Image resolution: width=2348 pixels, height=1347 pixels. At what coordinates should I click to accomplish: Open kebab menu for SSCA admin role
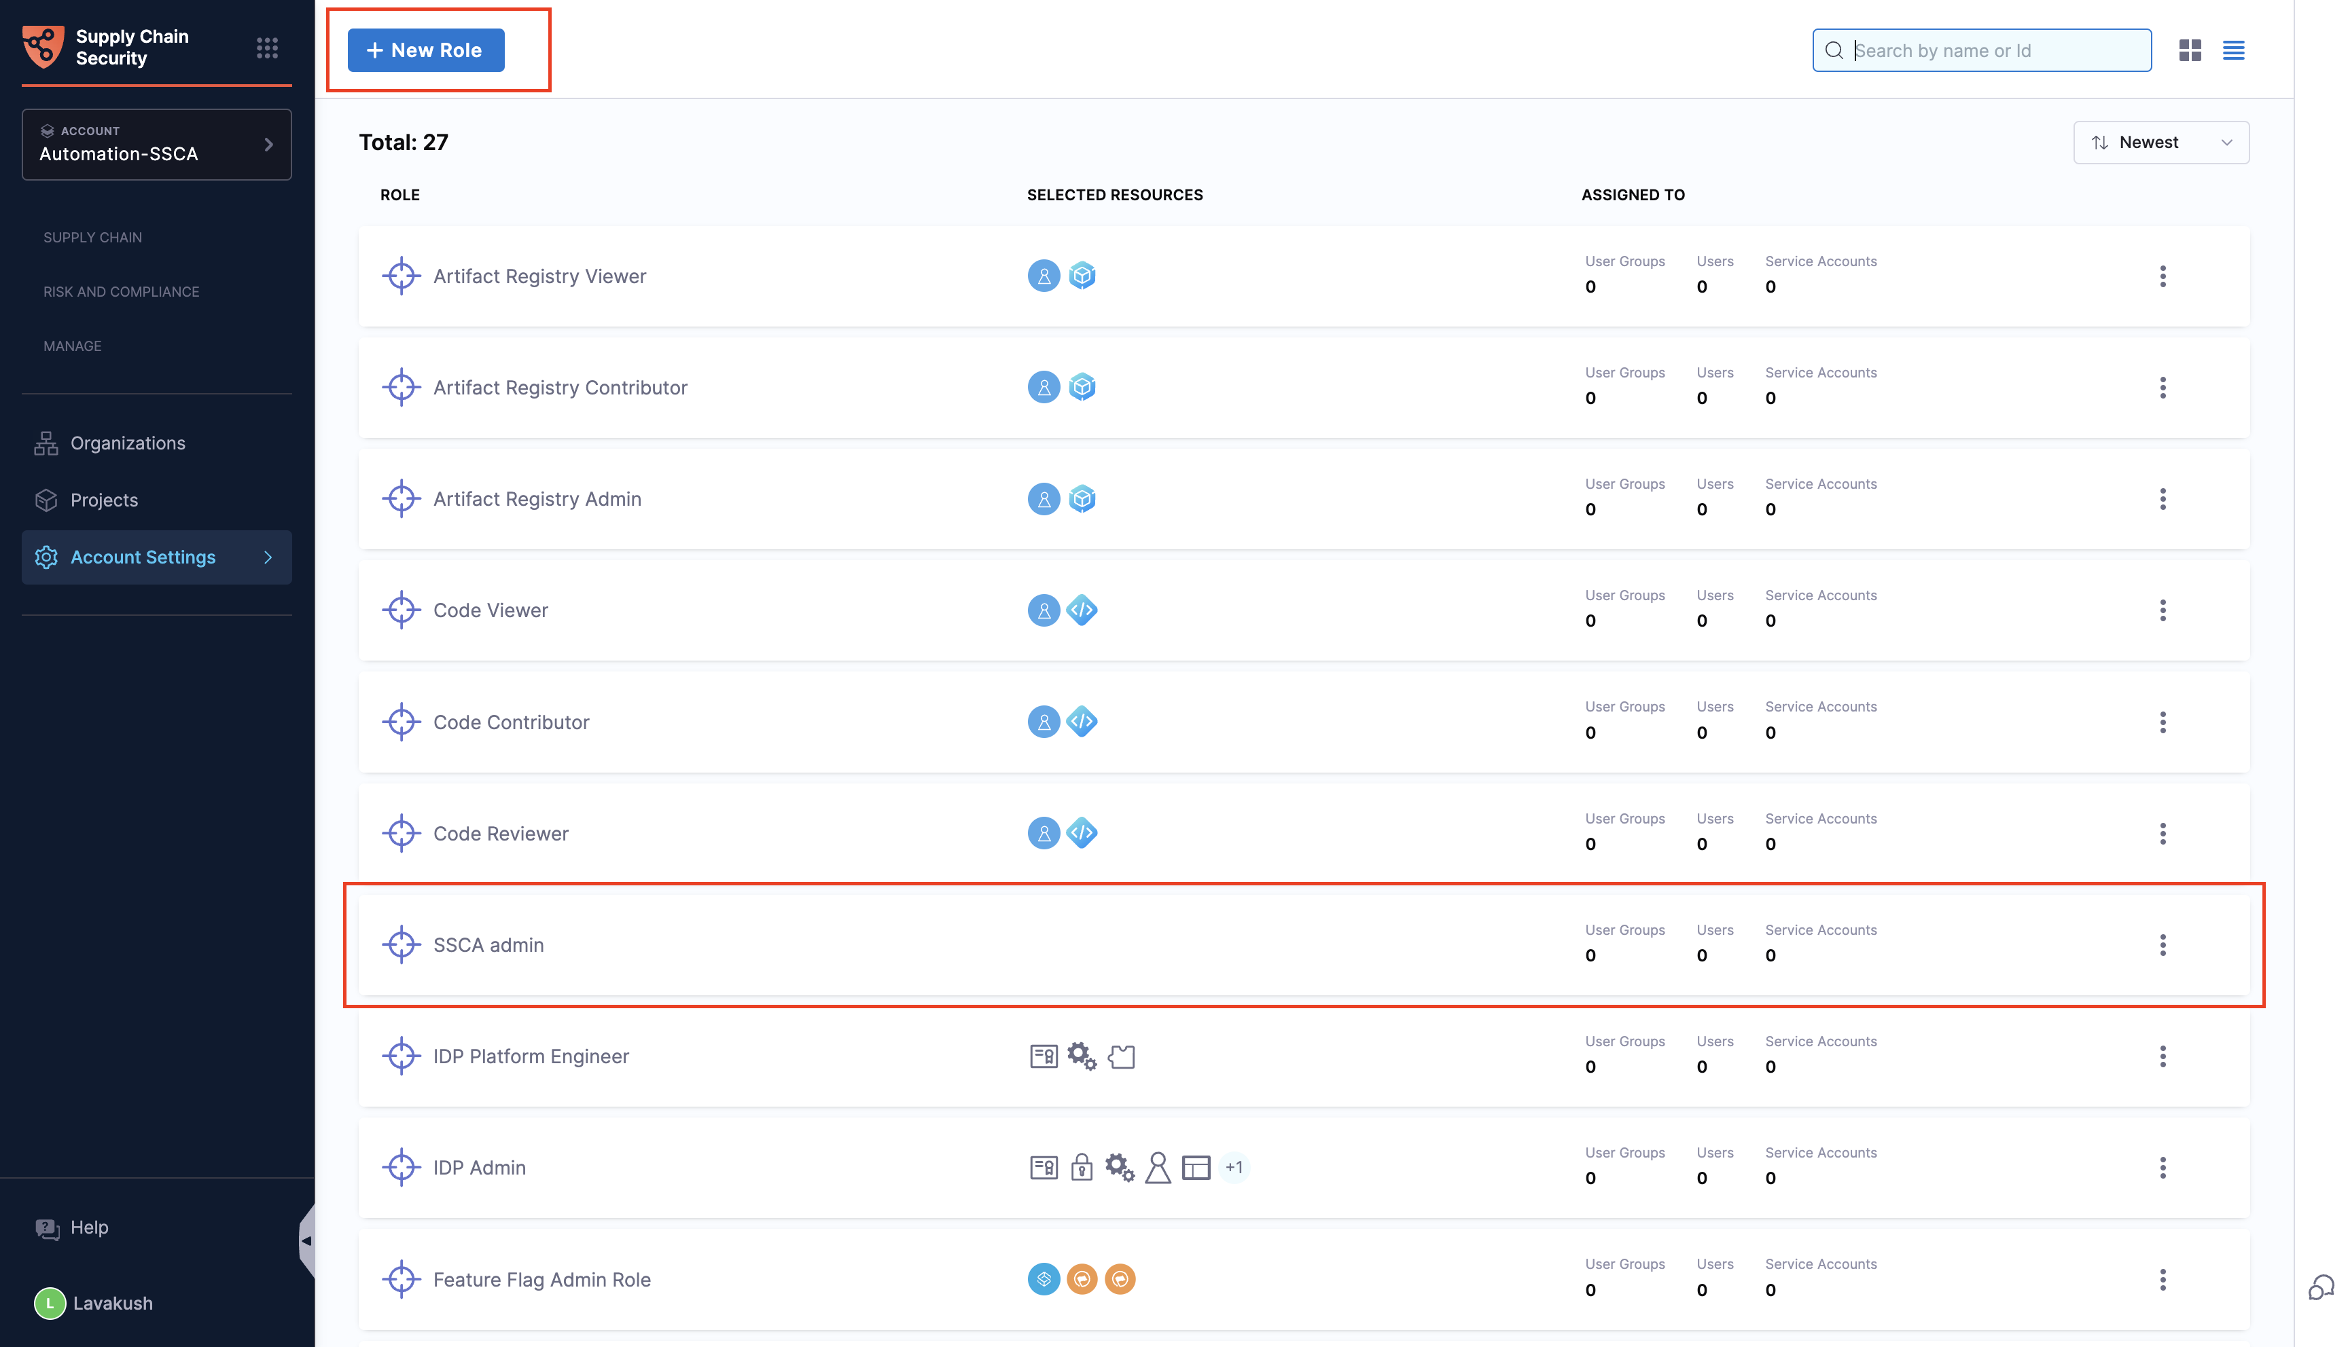pos(2162,944)
